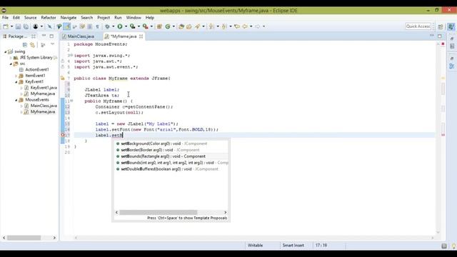This screenshot has width=457, height=257.
Task: Toggle Block Selection Mode icon
Action: coord(90,26)
